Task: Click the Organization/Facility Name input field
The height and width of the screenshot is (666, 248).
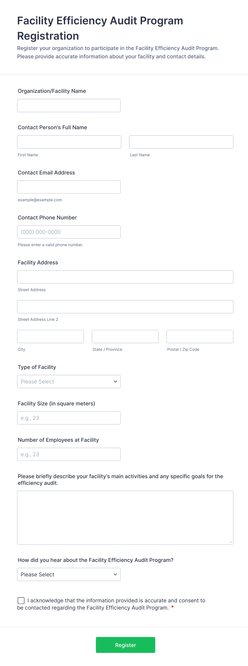Action: click(69, 105)
